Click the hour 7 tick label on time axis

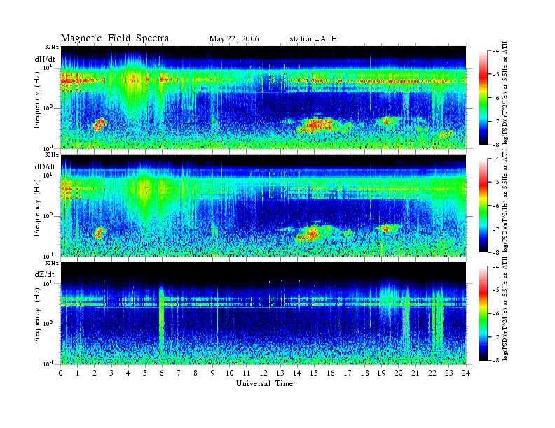[x=179, y=373]
